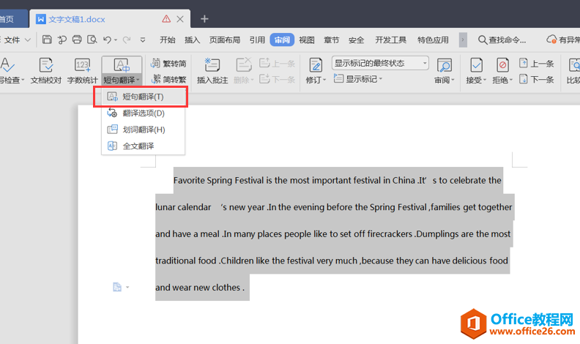Image resolution: width=580 pixels, height=344 pixels.
Task: Switch to the 特色应用 ribbon tab
Action: [433, 40]
